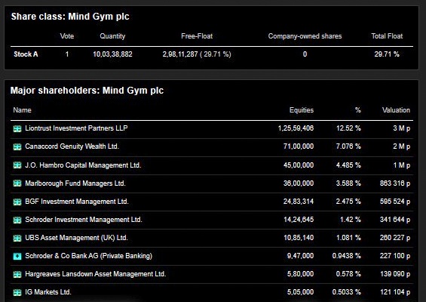
Task: Click the flag icon beside IG Markets Ltd.
Action: pyautogui.click(x=17, y=292)
